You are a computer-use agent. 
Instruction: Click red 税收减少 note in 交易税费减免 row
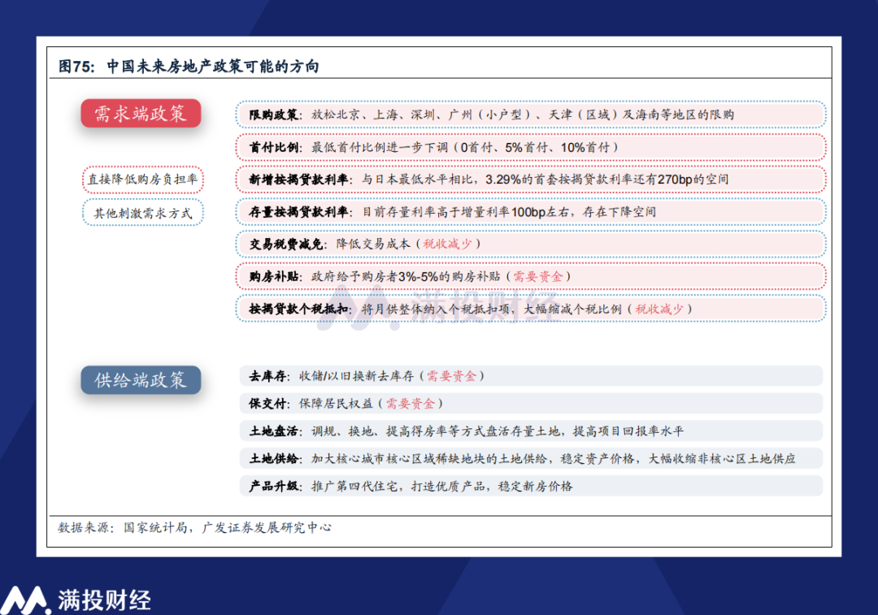(x=447, y=244)
